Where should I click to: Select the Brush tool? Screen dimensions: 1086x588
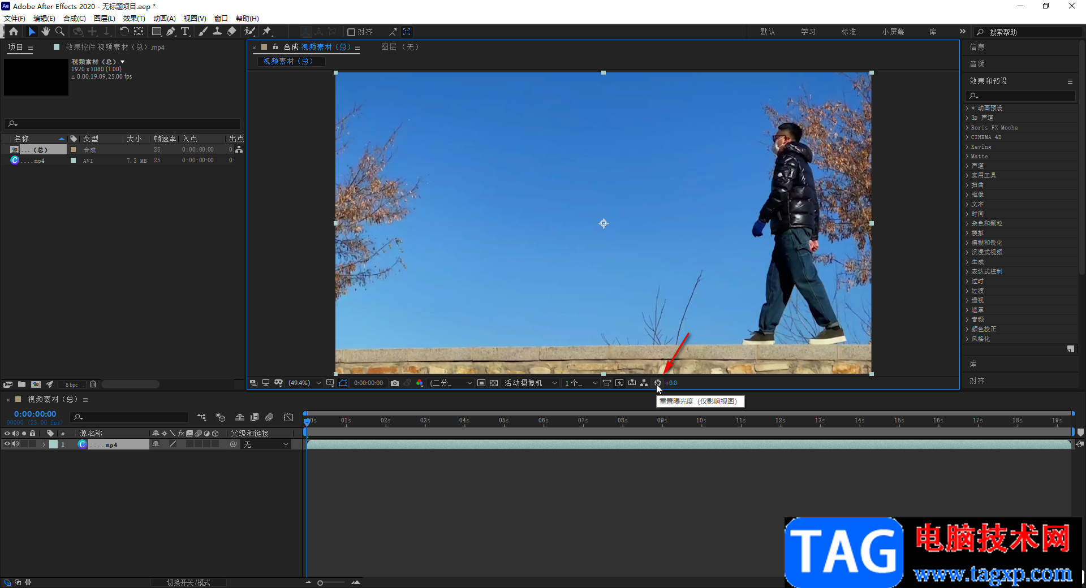[x=203, y=32]
